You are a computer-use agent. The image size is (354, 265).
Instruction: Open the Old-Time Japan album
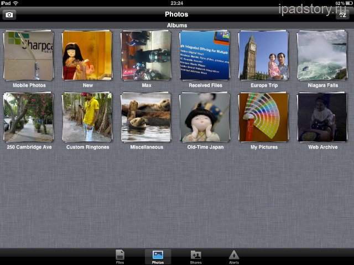(x=205, y=117)
